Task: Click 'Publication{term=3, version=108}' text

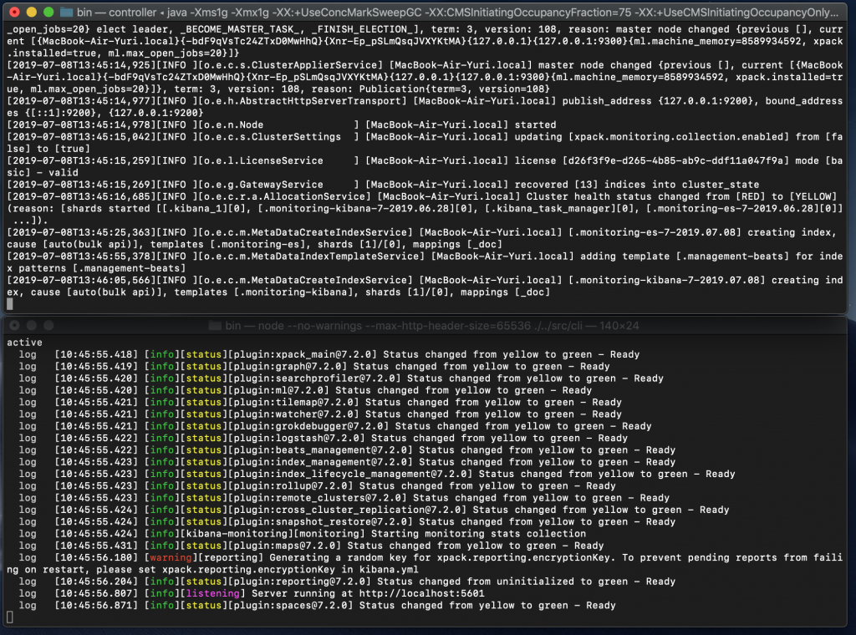Action: [454, 89]
